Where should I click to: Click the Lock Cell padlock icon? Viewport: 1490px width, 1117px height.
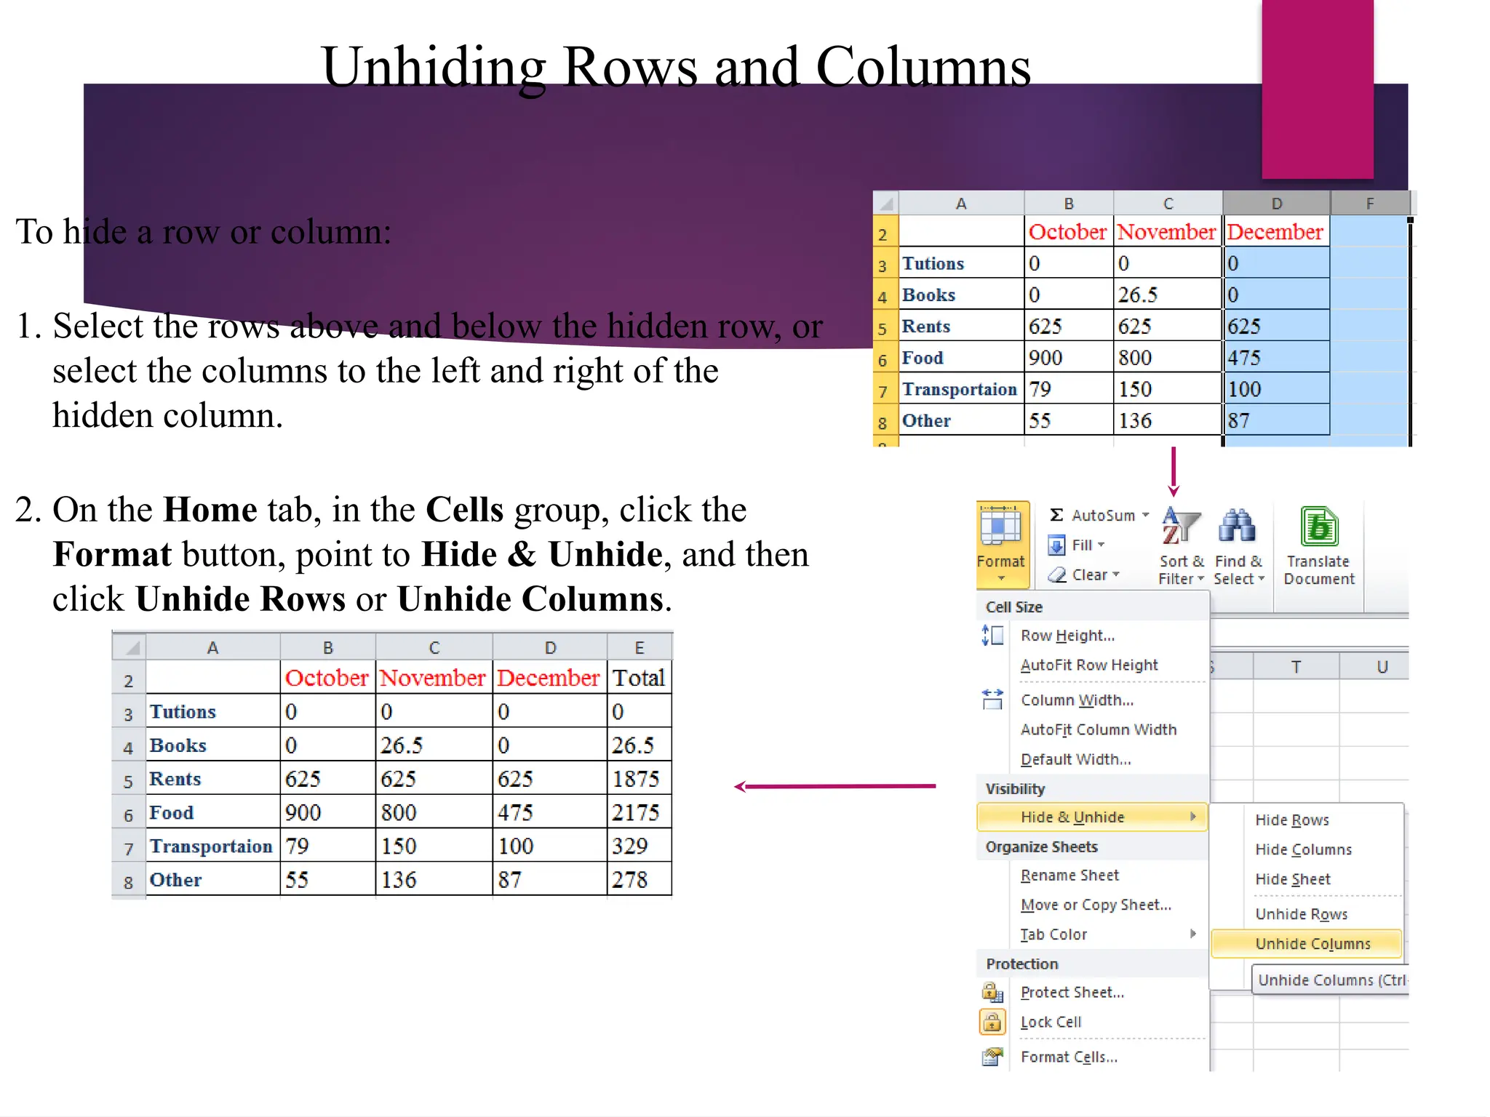click(x=992, y=1022)
